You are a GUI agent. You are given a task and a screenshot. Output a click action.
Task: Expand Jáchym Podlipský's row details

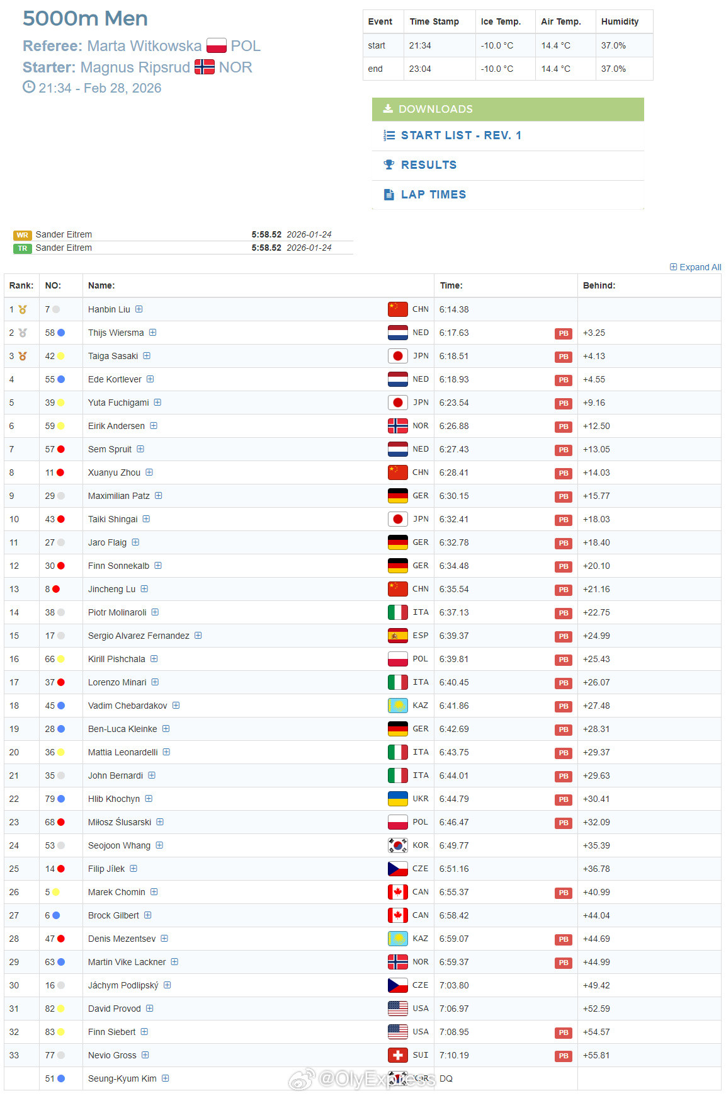167,985
